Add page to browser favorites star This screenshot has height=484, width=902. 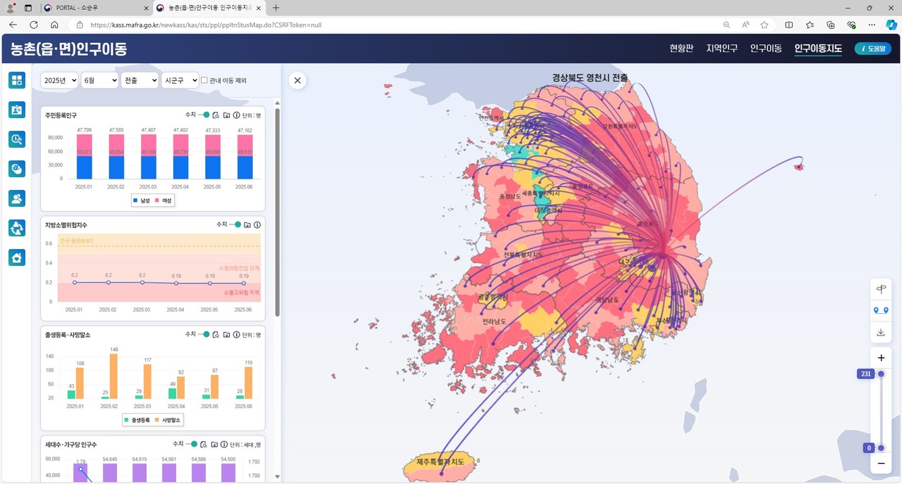pos(765,25)
